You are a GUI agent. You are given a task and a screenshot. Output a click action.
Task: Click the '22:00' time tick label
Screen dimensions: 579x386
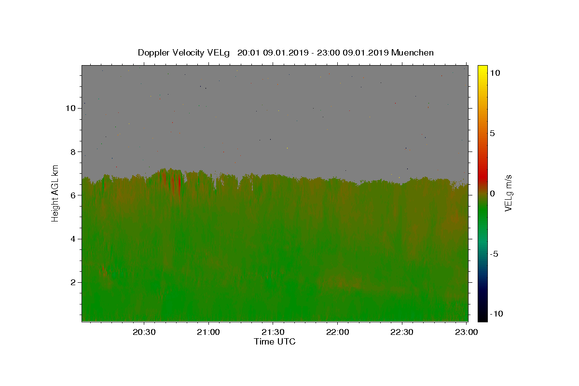(x=337, y=332)
